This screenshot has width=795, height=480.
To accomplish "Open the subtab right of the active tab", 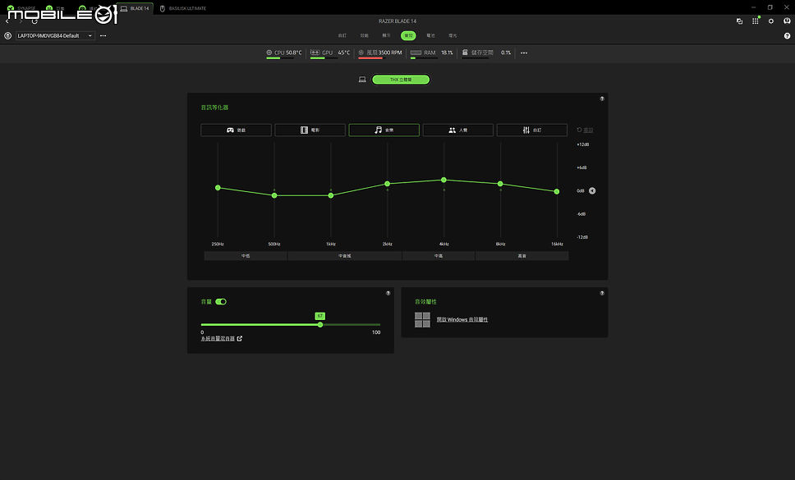I will click(x=430, y=35).
